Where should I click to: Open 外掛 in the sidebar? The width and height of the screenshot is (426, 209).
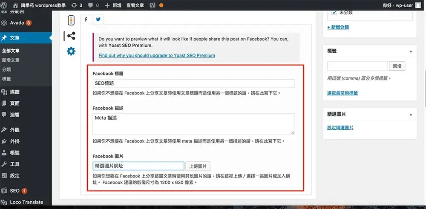26,141
